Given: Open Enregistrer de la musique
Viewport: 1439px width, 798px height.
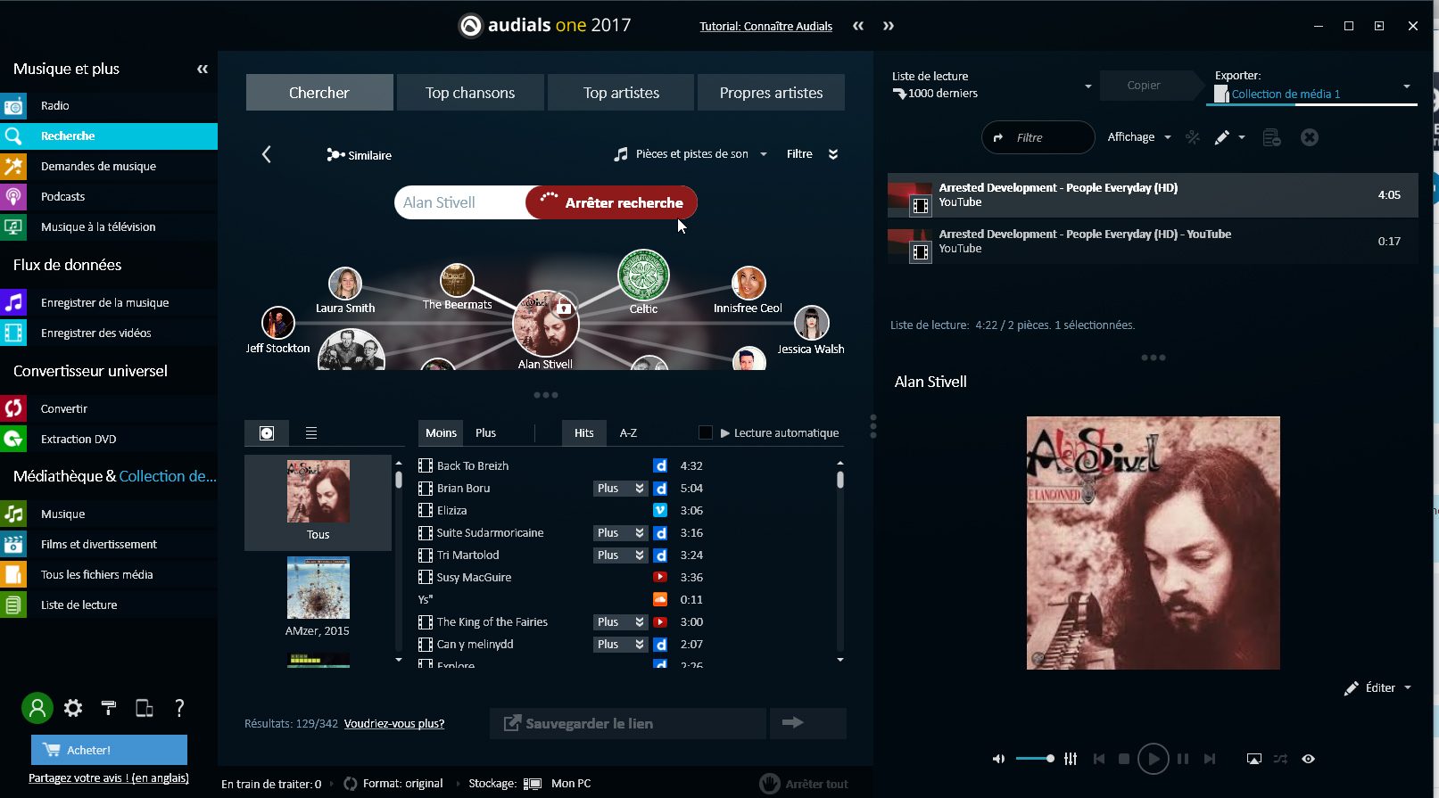Looking at the screenshot, I should 109,302.
